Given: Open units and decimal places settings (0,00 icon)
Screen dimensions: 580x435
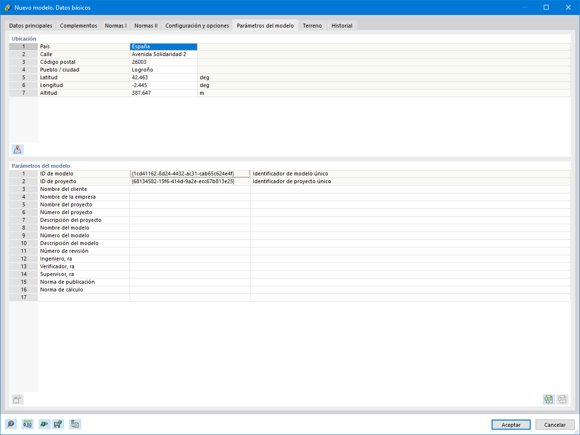Looking at the screenshot, I should click(x=28, y=424).
